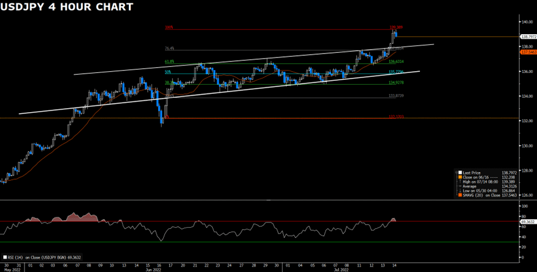Click the 139.389 Fibonacci price label
This screenshot has width=537, height=272.
(x=396, y=27)
